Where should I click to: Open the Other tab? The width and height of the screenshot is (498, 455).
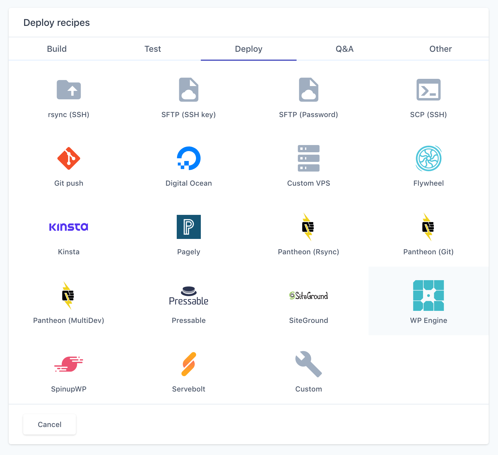click(440, 49)
